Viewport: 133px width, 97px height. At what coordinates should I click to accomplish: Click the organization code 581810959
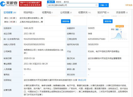(93, 44)
